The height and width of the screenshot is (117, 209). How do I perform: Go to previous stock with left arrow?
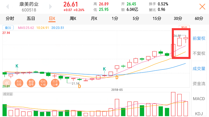[x=7, y=7]
